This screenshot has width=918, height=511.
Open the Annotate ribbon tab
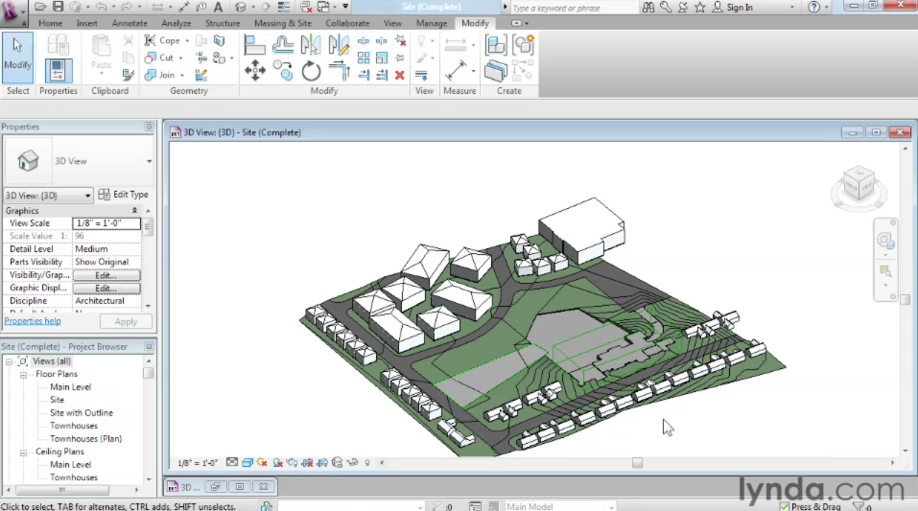(x=130, y=24)
